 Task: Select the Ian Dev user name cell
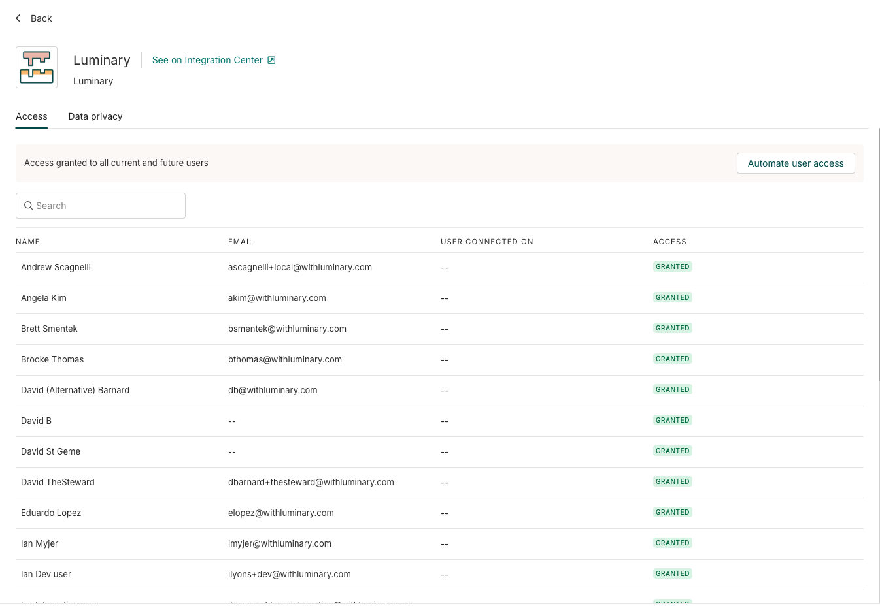(x=46, y=574)
